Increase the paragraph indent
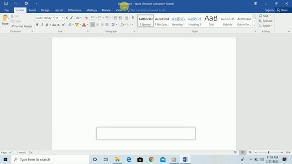 (x=120, y=18)
